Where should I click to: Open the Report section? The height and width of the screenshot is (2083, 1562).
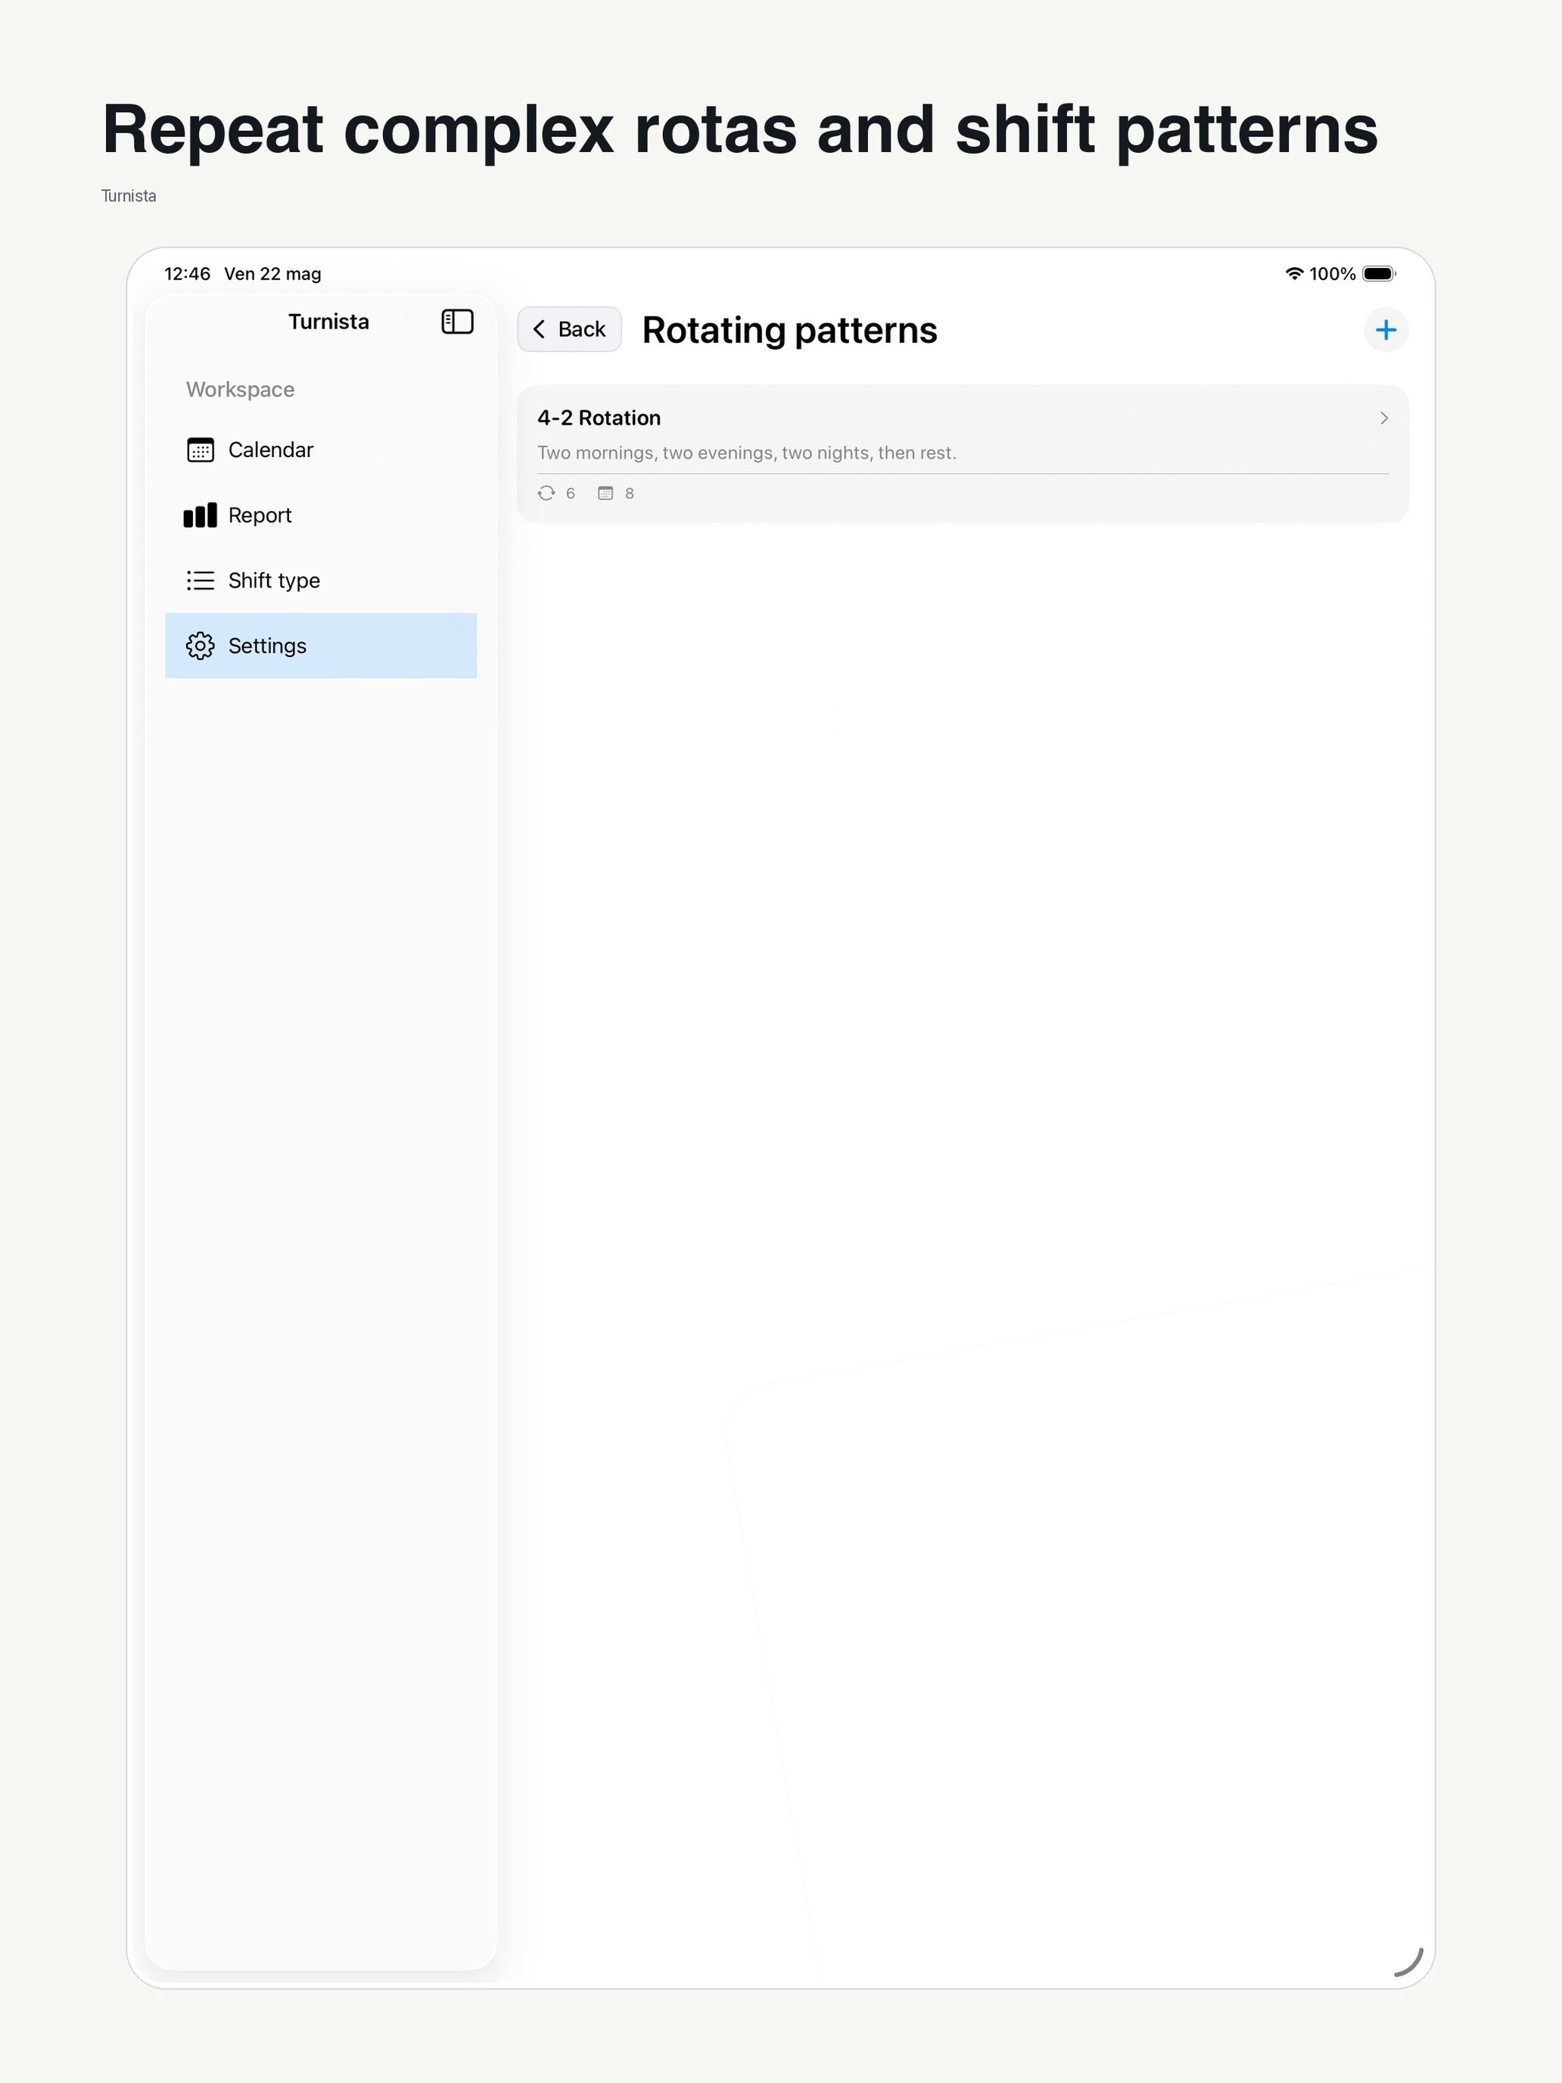point(321,515)
